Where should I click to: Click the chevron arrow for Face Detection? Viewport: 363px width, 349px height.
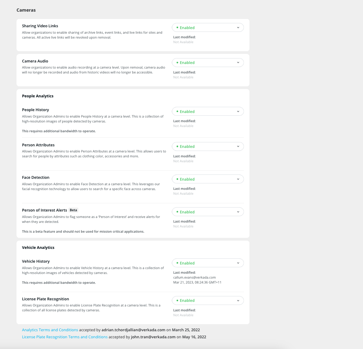[238, 179]
